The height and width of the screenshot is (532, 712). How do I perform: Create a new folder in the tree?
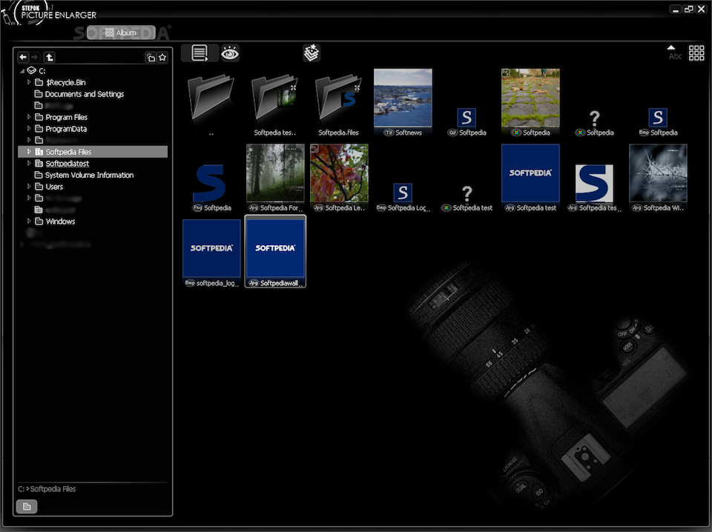coord(151,57)
